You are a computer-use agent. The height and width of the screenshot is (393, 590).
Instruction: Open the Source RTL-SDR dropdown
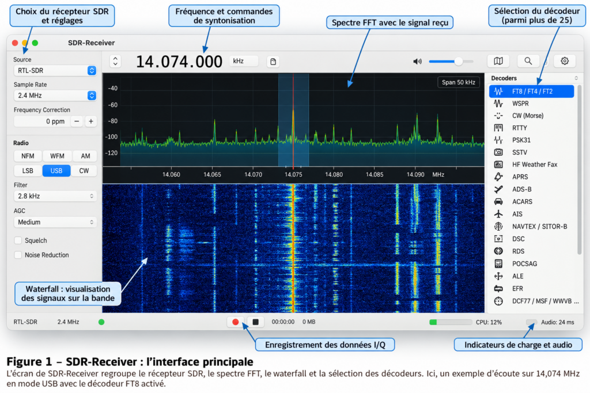point(55,71)
